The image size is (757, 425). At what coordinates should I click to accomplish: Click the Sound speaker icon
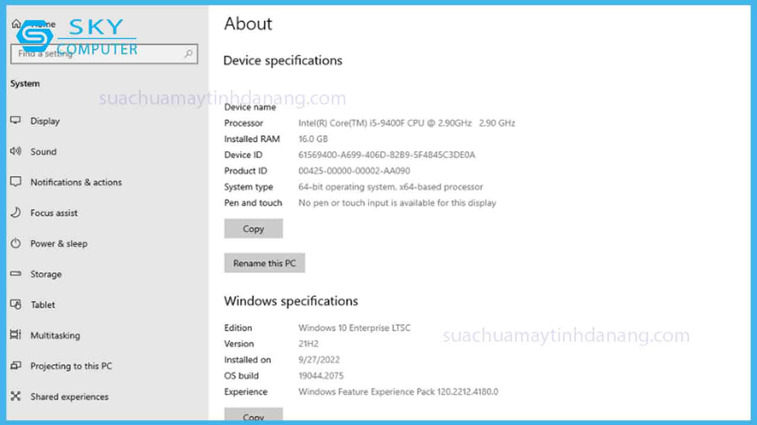coord(16,151)
